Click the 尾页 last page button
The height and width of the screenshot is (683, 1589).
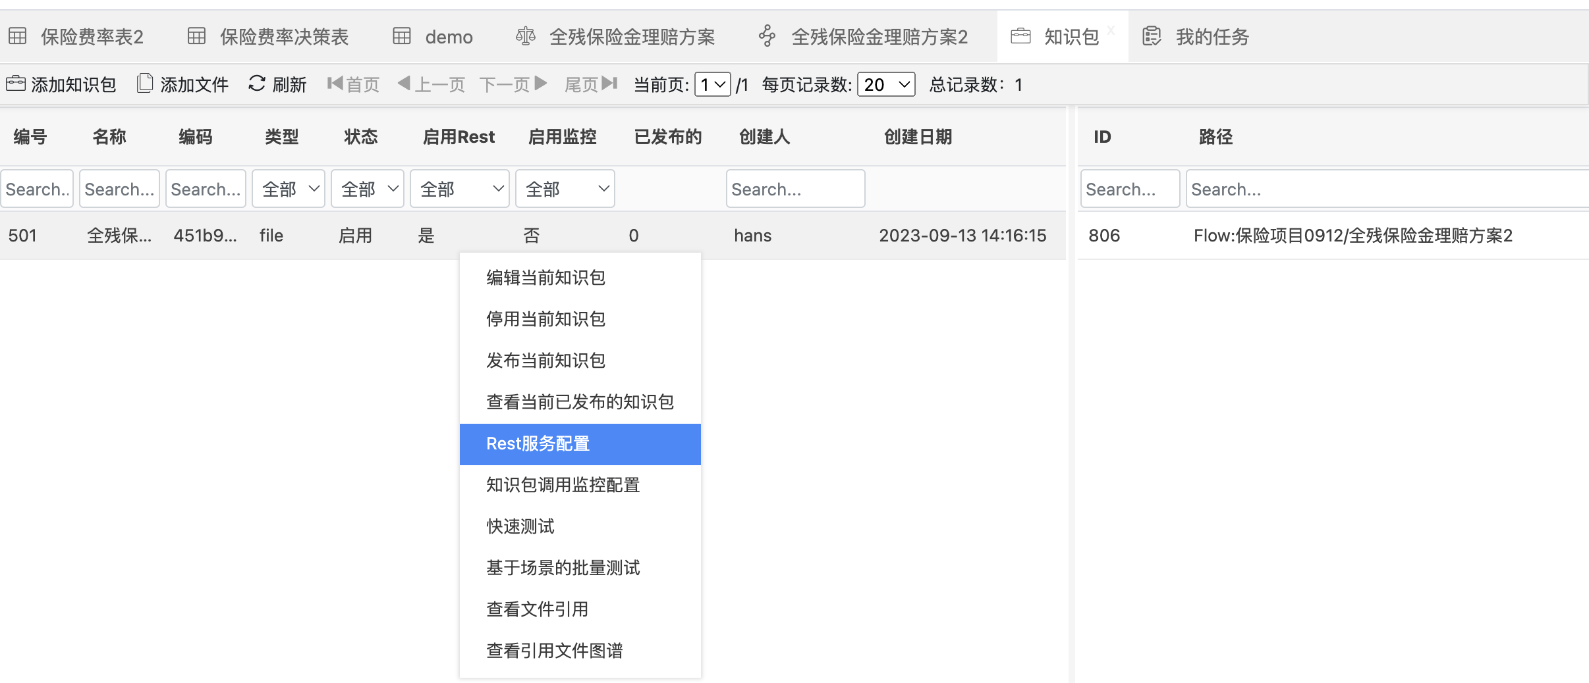click(x=590, y=84)
